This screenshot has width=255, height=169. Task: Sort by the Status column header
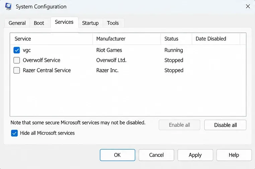pos(176,39)
